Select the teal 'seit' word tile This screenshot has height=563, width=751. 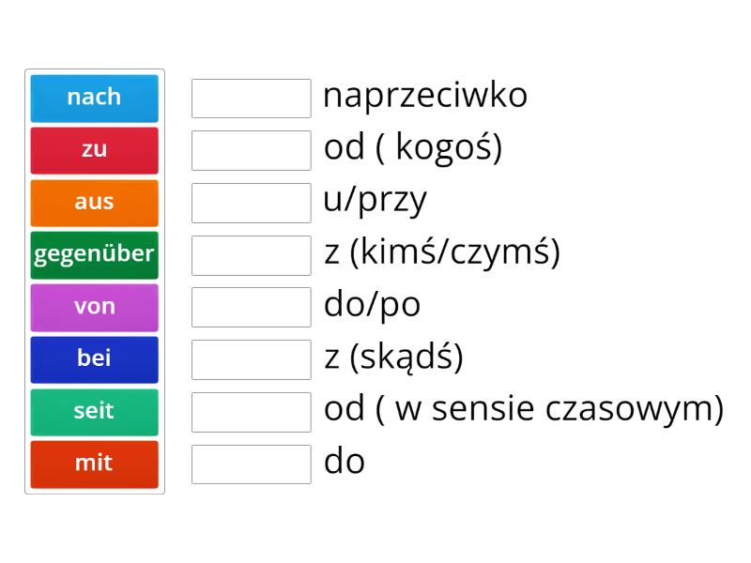tap(94, 412)
